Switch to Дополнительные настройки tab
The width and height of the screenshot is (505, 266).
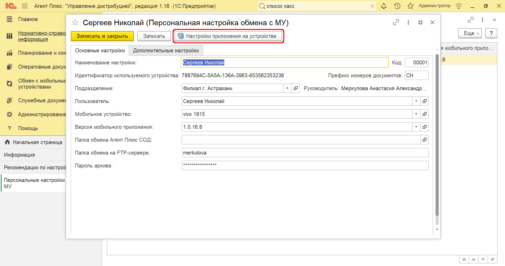[166, 50]
